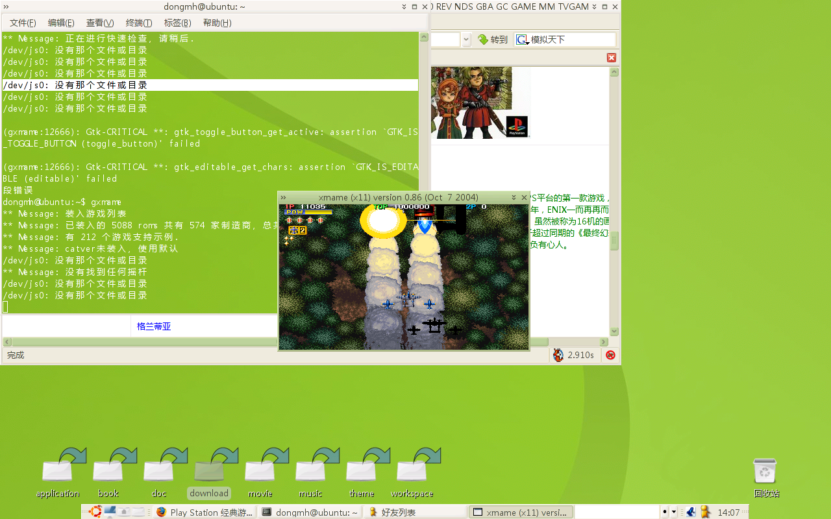Click the 2.910s load time text

tap(581, 356)
